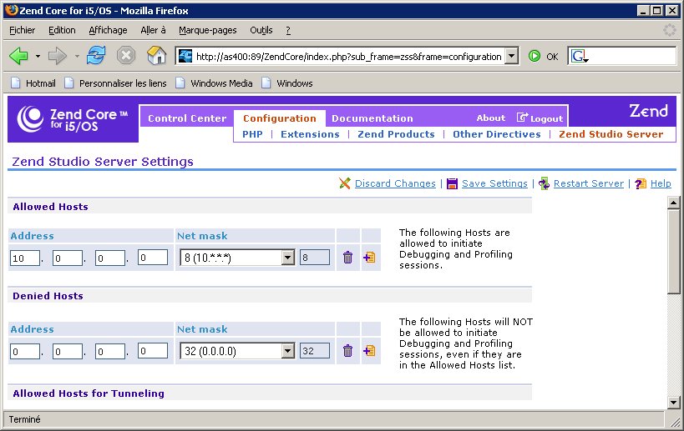Click the About link
Image resolution: width=684 pixels, height=431 pixels.
pos(491,118)
